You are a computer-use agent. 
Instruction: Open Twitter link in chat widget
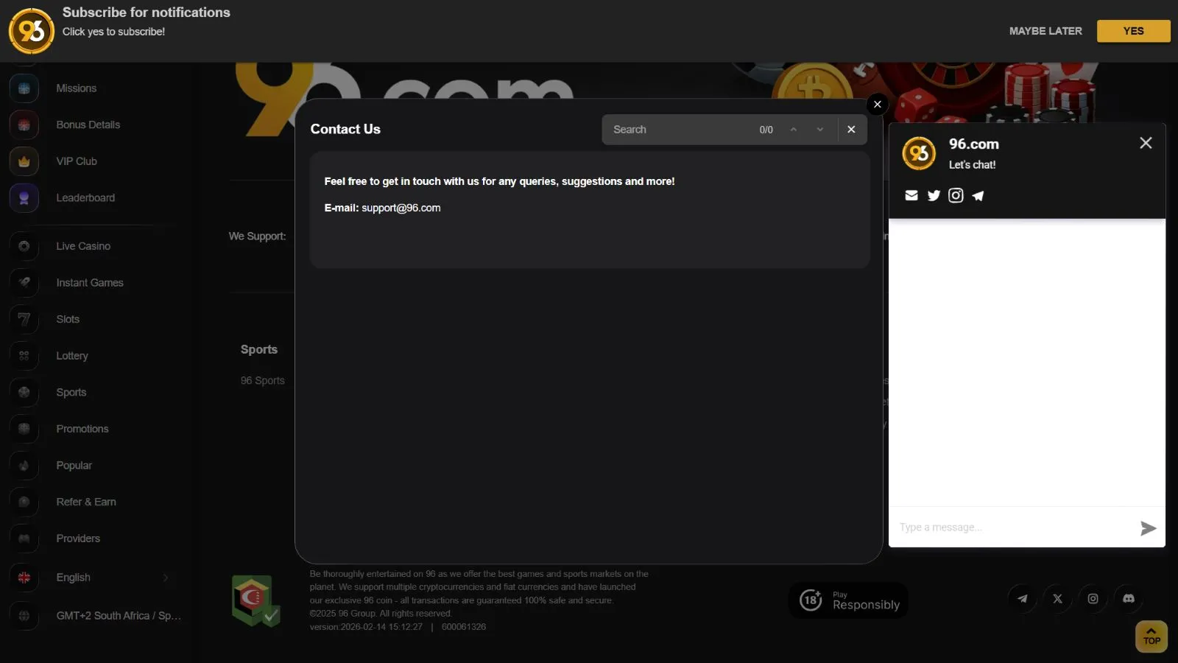(x=934, y=195)
